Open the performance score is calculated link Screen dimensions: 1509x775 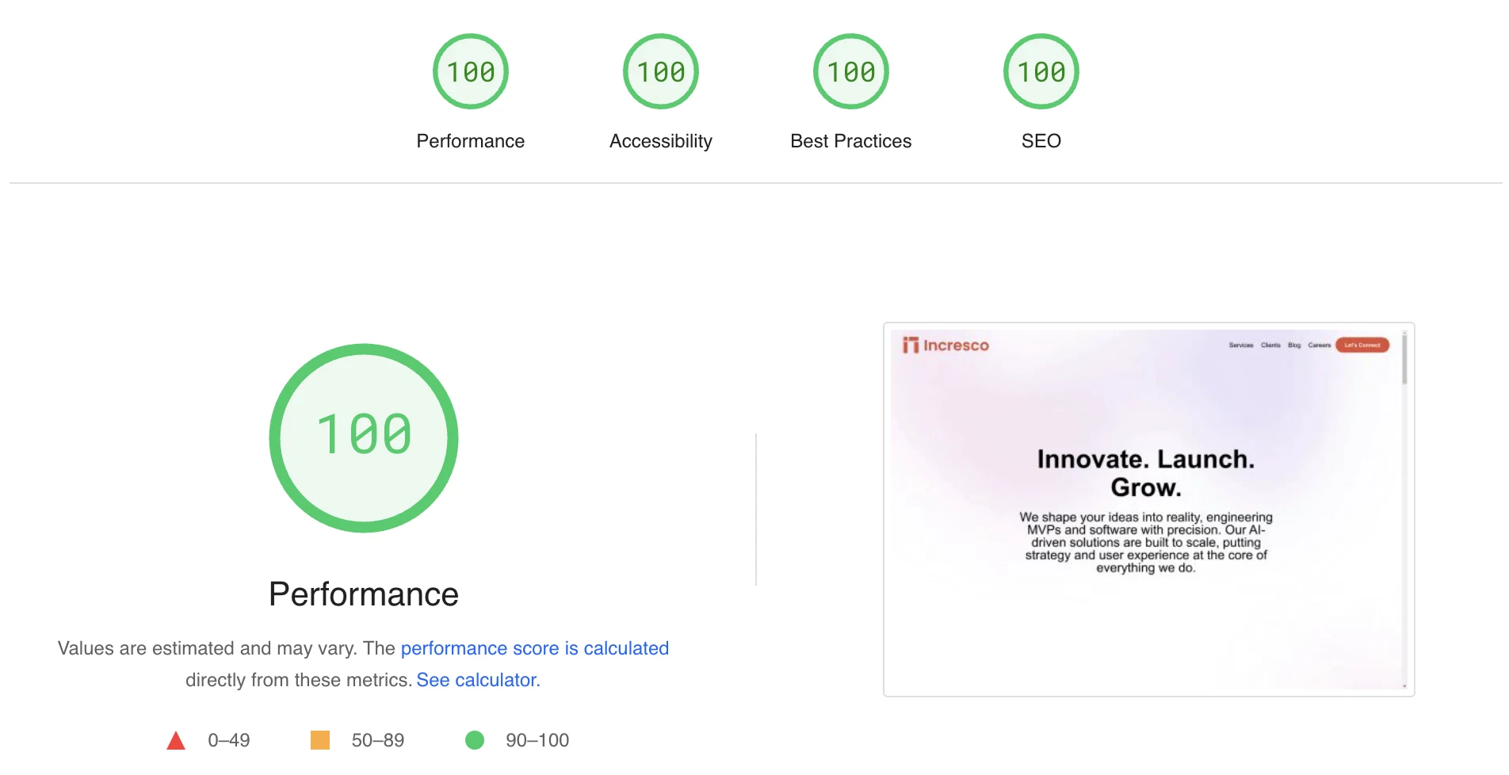point(535,648)
